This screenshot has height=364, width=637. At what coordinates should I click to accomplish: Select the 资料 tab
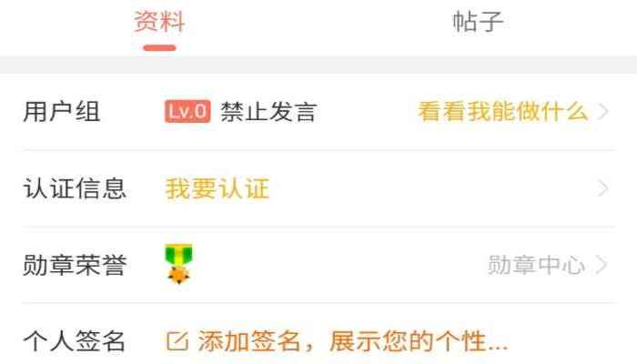(x=159, y=21)
